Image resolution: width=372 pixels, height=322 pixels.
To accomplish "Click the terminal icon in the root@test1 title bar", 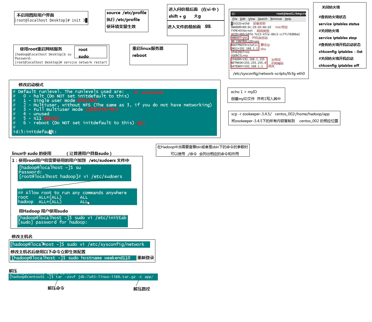I will tap(233, 14).
